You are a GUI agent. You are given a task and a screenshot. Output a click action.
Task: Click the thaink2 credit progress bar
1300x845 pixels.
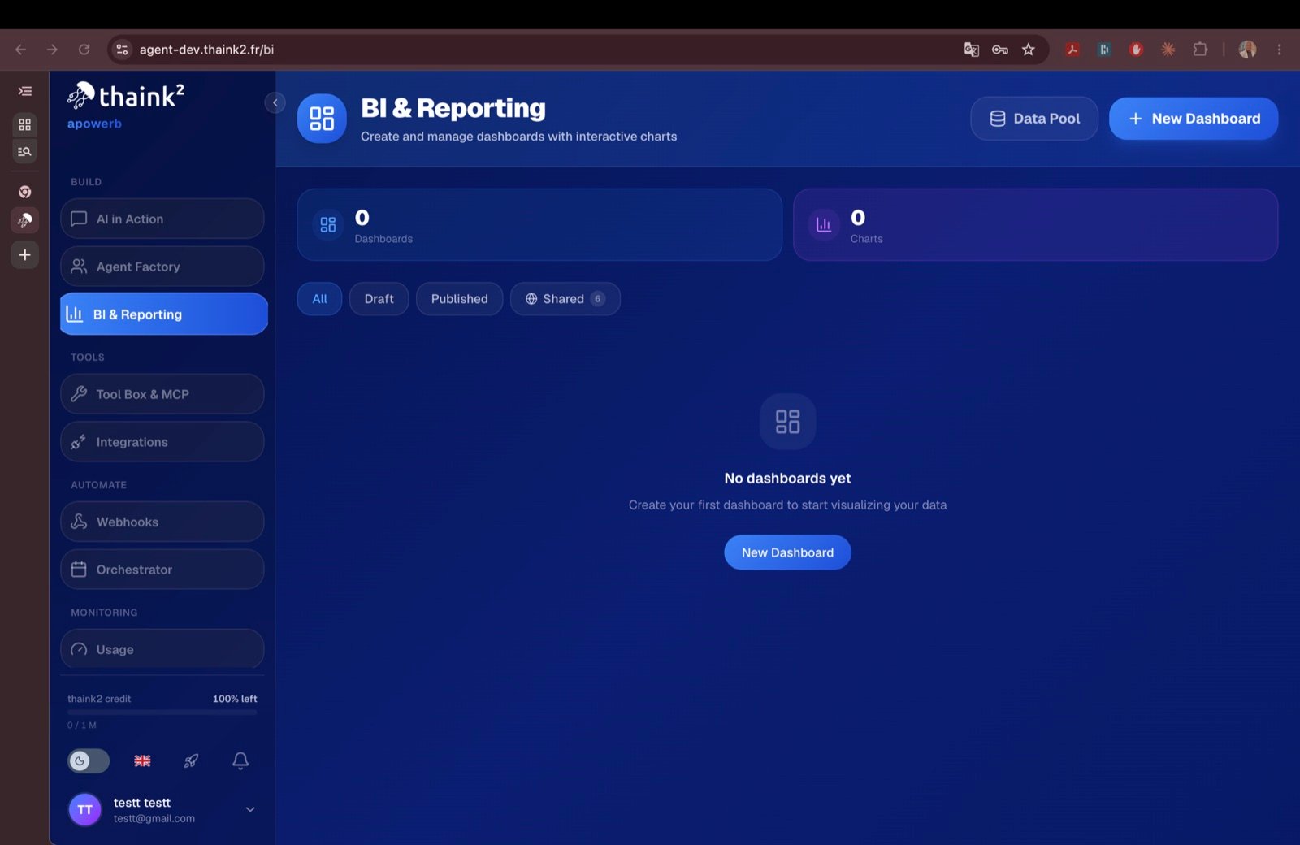coord(162,713)
